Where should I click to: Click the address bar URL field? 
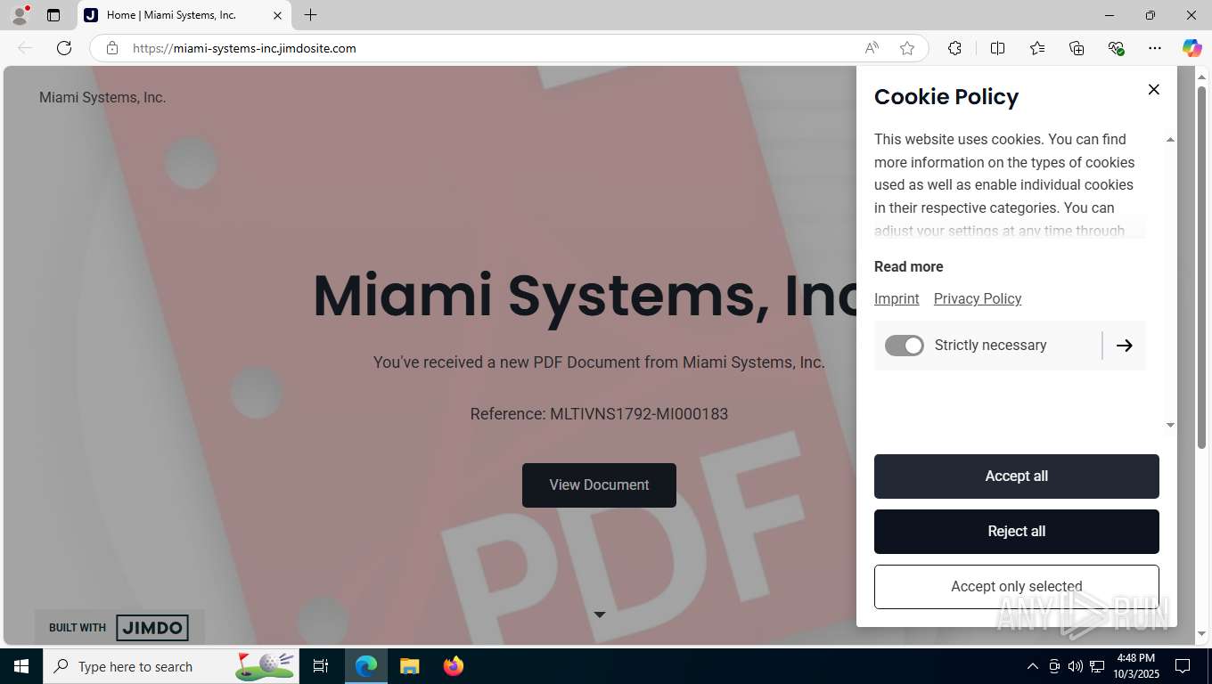[x=490, y=48]
